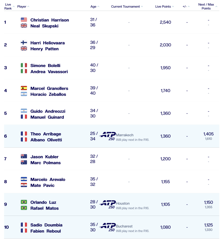Click the Brazil flag beside Orlando Luz
Viewport: 220px width, 240px height.
tap(24, 202)
